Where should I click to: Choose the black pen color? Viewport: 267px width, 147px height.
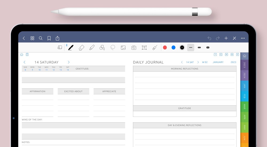(x=182, y=48)
